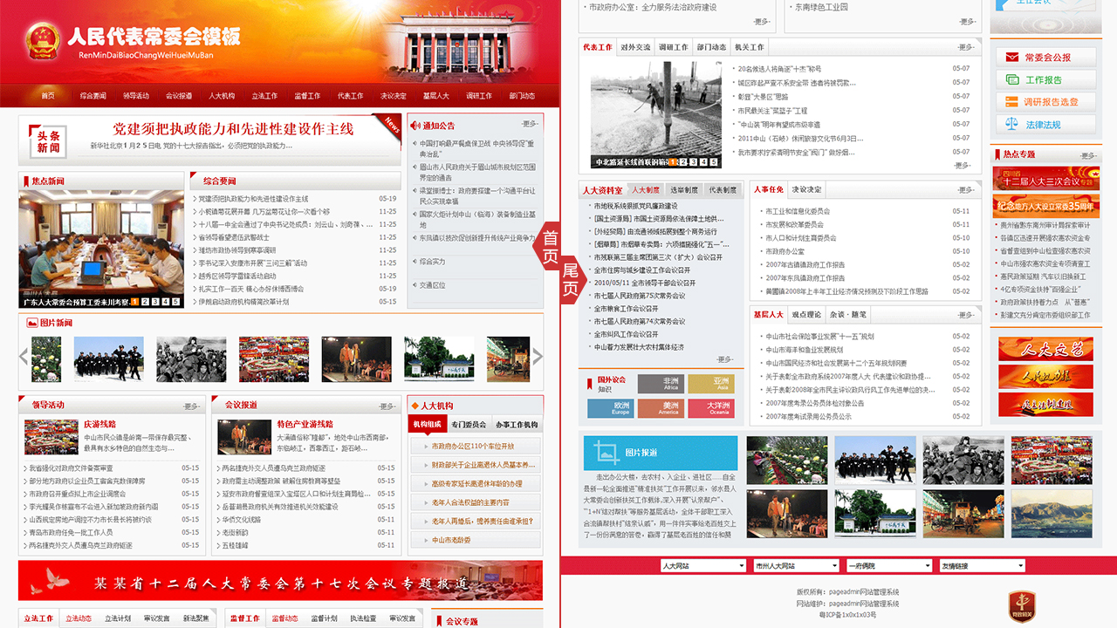Switch focus news slideshow to slide 3
Screen dimensions: 1117x628
pos(156,302)
